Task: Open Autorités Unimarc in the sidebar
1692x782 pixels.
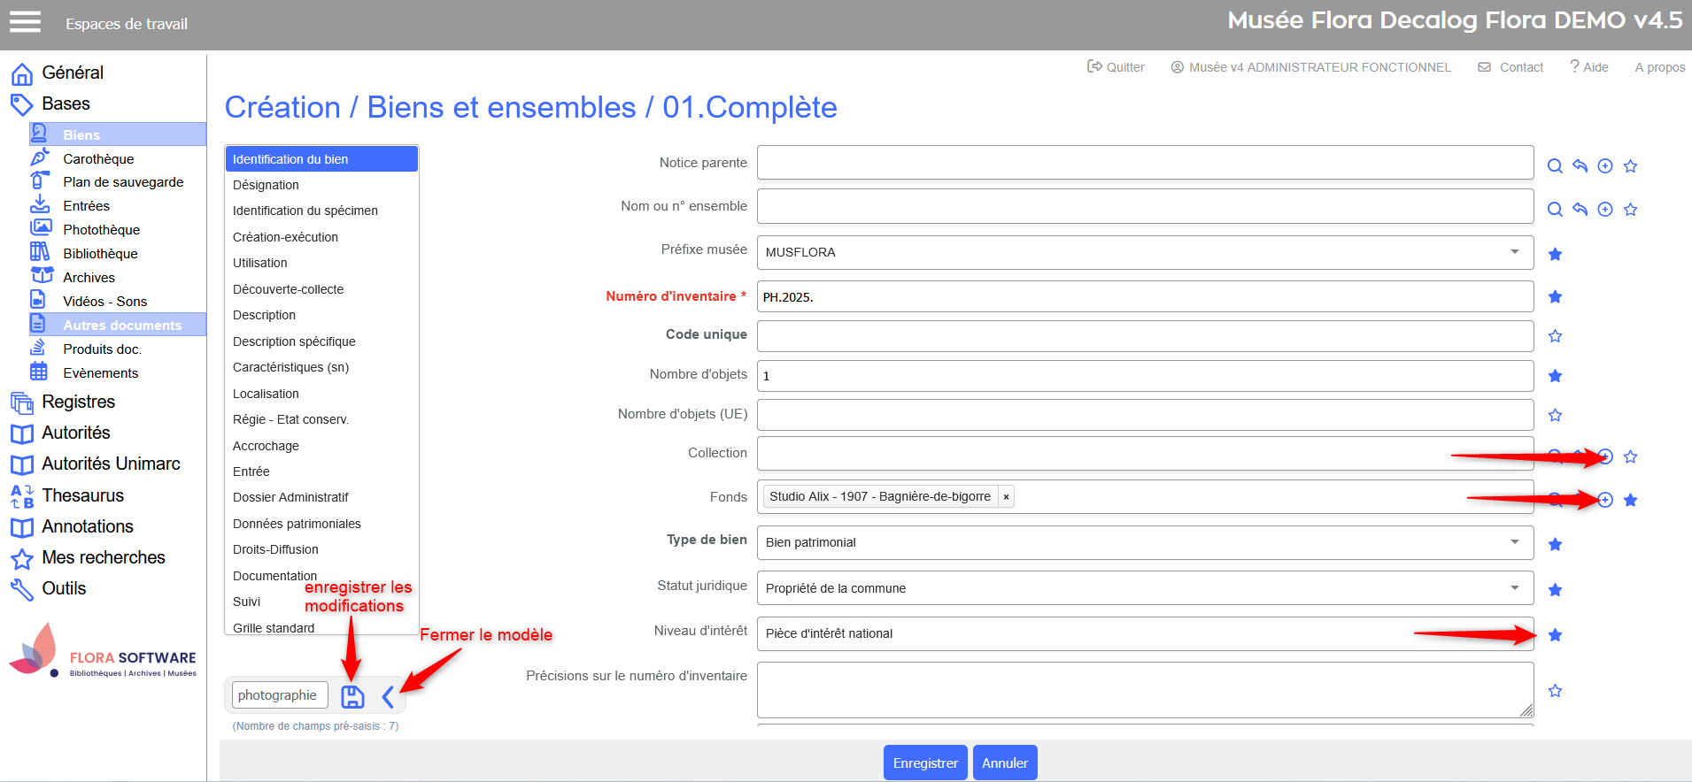Action: pyautogui.click(x=111, y=464)
